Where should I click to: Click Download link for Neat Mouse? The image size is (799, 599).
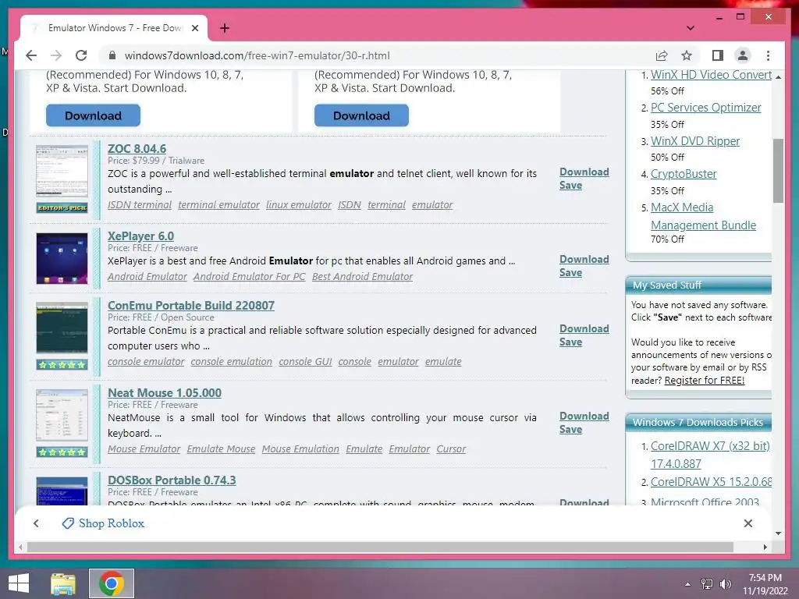click(584, 416)
